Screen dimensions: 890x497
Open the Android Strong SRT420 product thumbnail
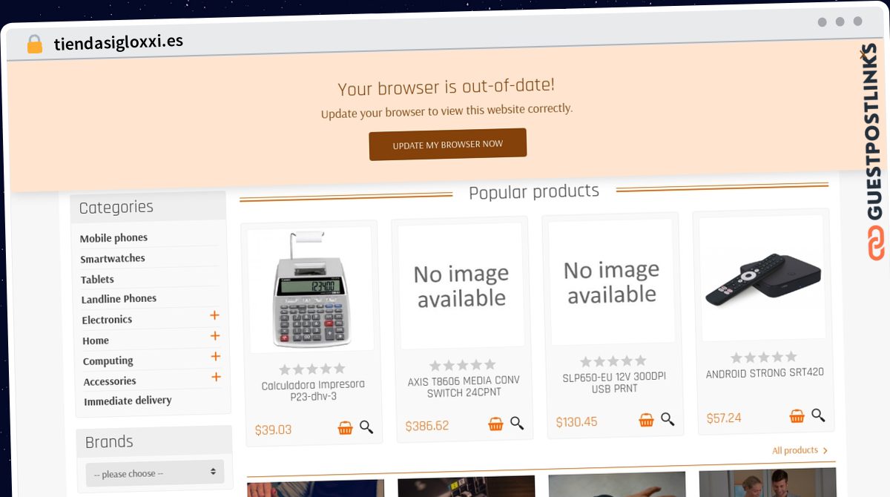(x=762, y=278)
